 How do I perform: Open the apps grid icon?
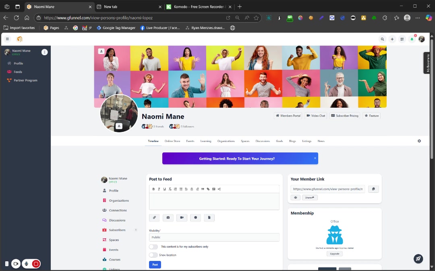402,39
